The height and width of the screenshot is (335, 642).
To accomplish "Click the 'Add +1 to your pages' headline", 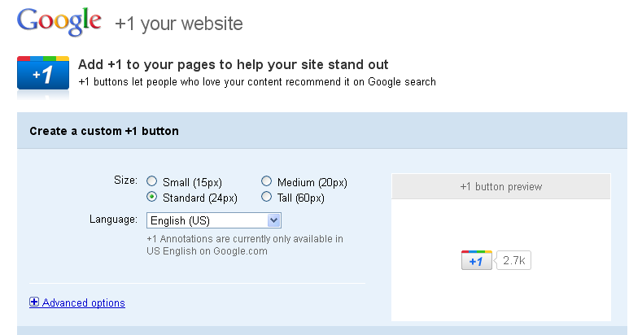I will tap(233, 64).
